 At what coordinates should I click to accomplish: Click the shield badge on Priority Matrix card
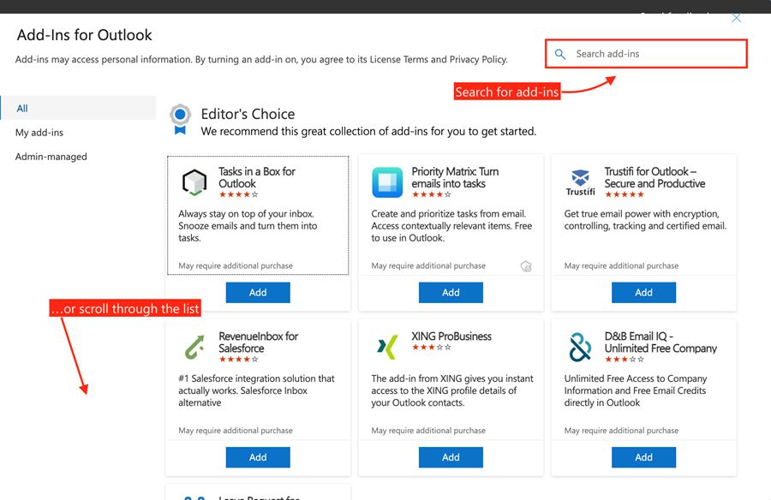[x=526, y=266]
